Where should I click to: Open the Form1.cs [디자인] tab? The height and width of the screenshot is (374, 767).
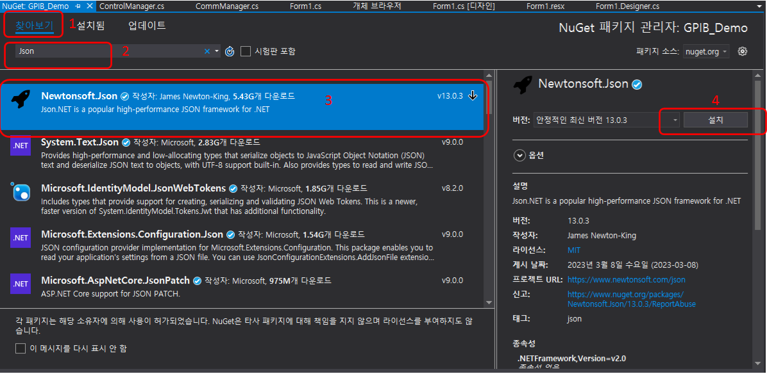(464, 6)
